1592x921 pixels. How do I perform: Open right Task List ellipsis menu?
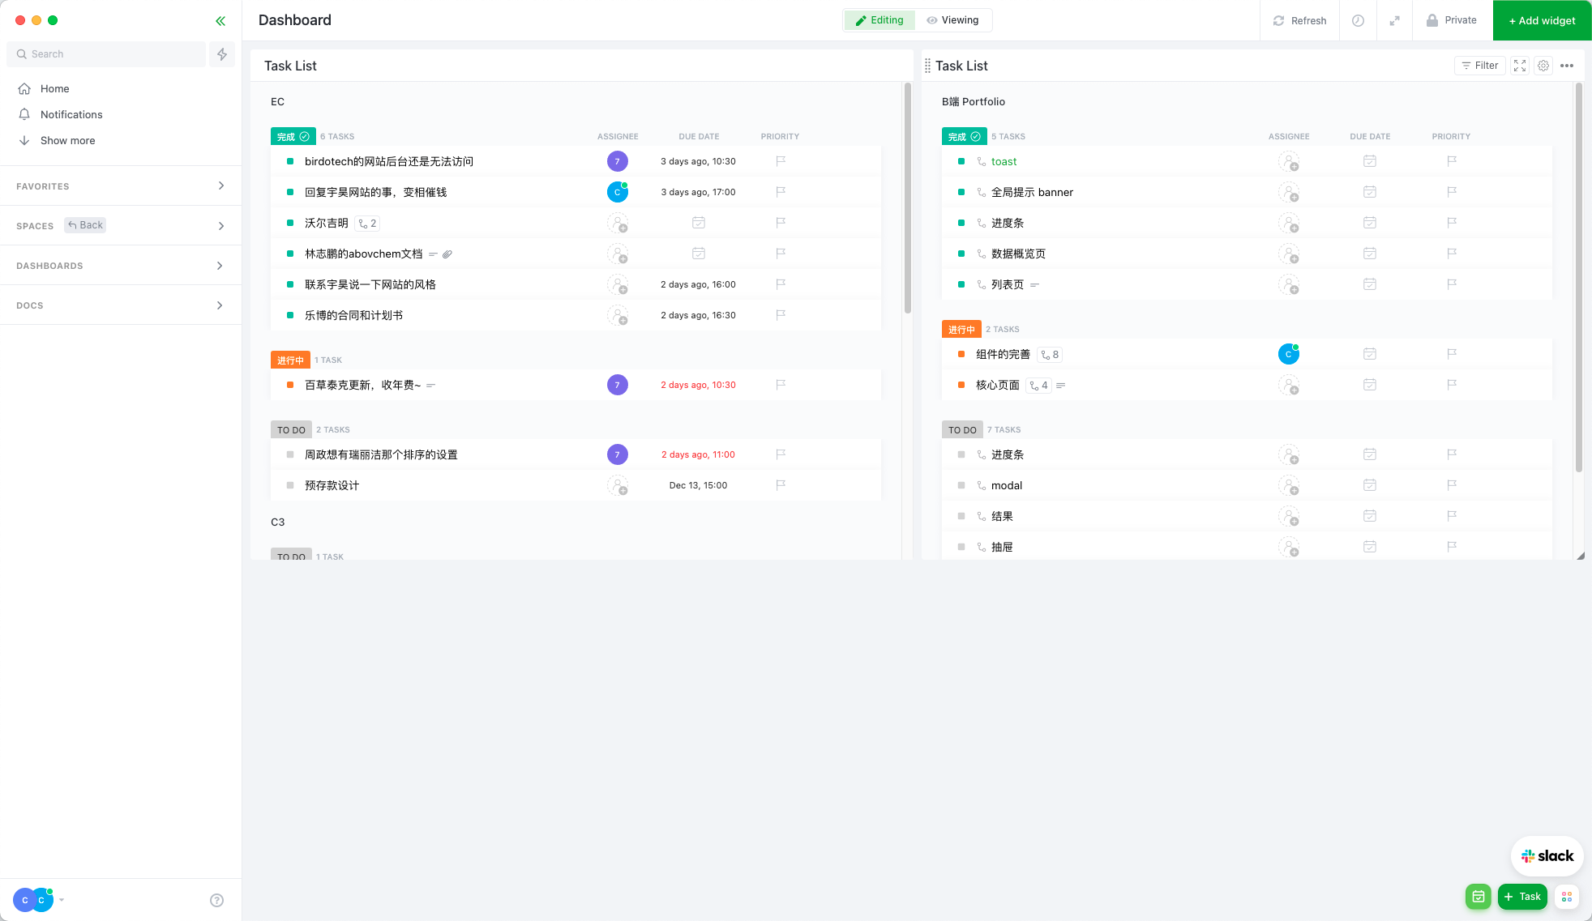(1567, 66)
